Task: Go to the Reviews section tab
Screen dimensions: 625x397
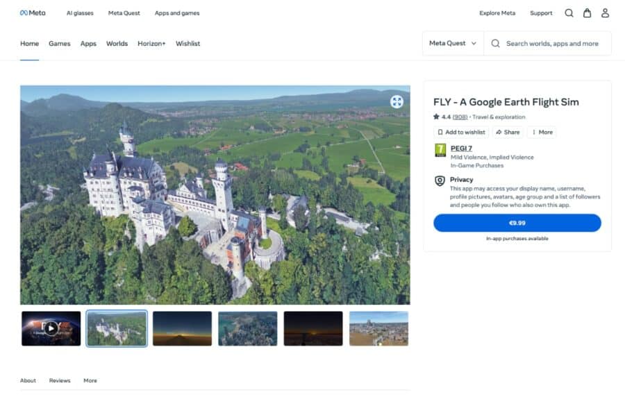Action: (60, 380)
